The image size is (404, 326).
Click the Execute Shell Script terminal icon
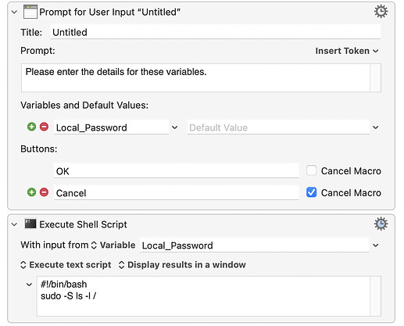tap(30, 224)
